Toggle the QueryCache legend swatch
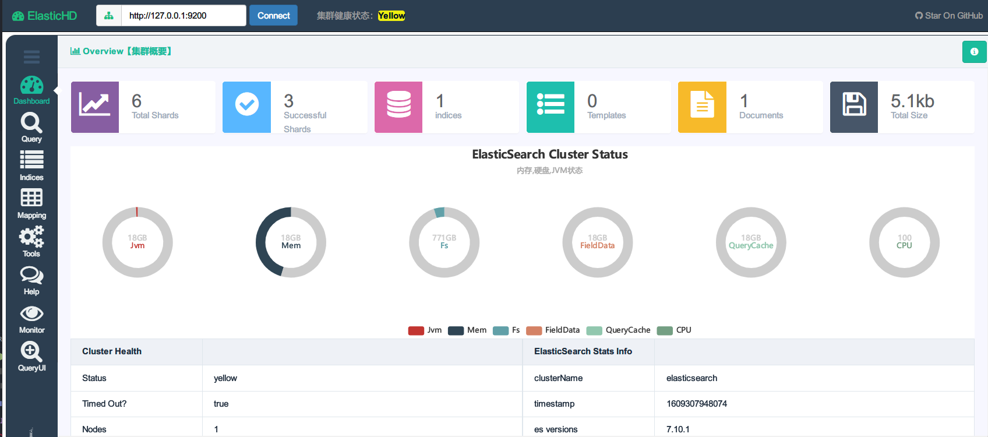988x437 pixels. [x=594, y=330]
